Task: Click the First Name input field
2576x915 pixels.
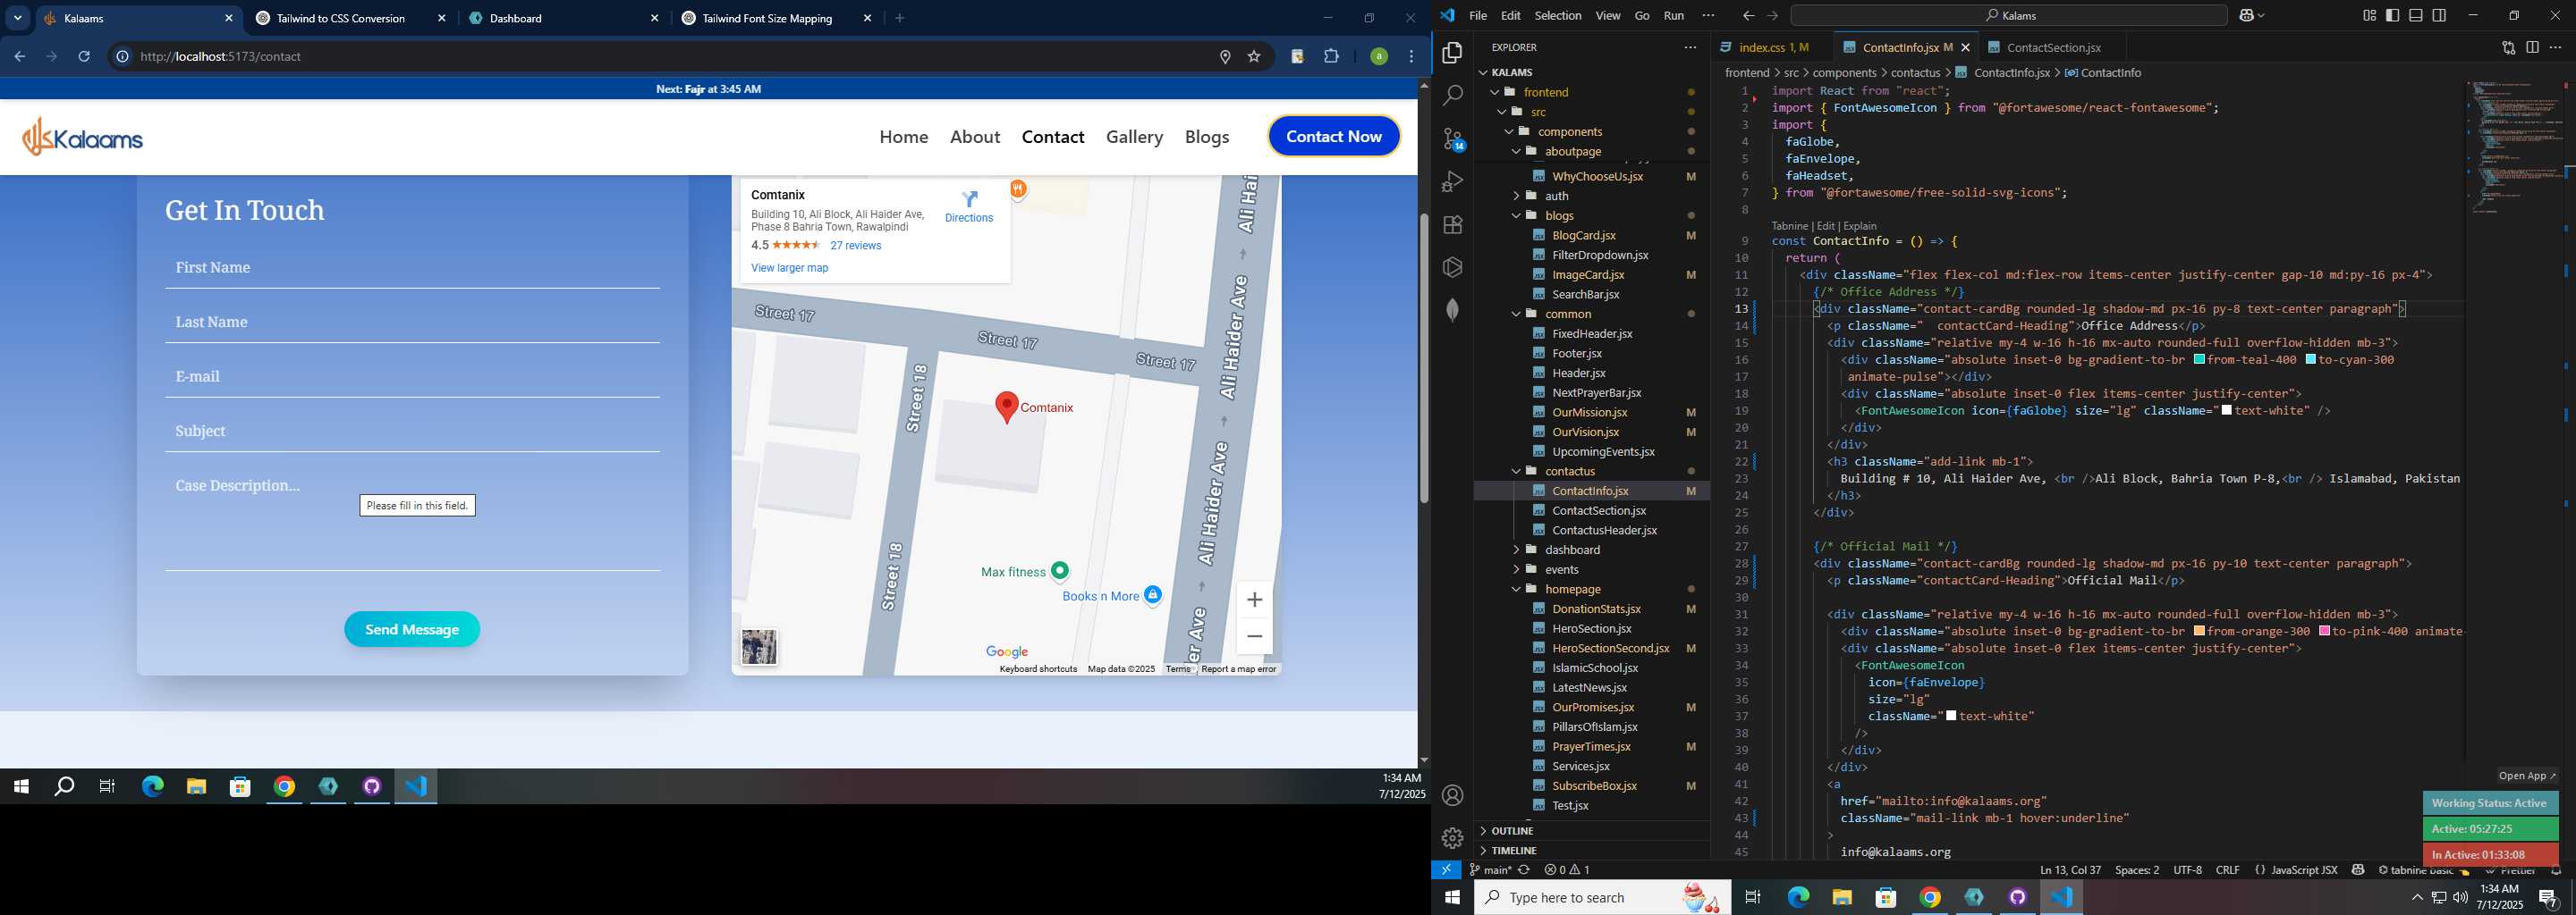Action: [x=412, y=268]
